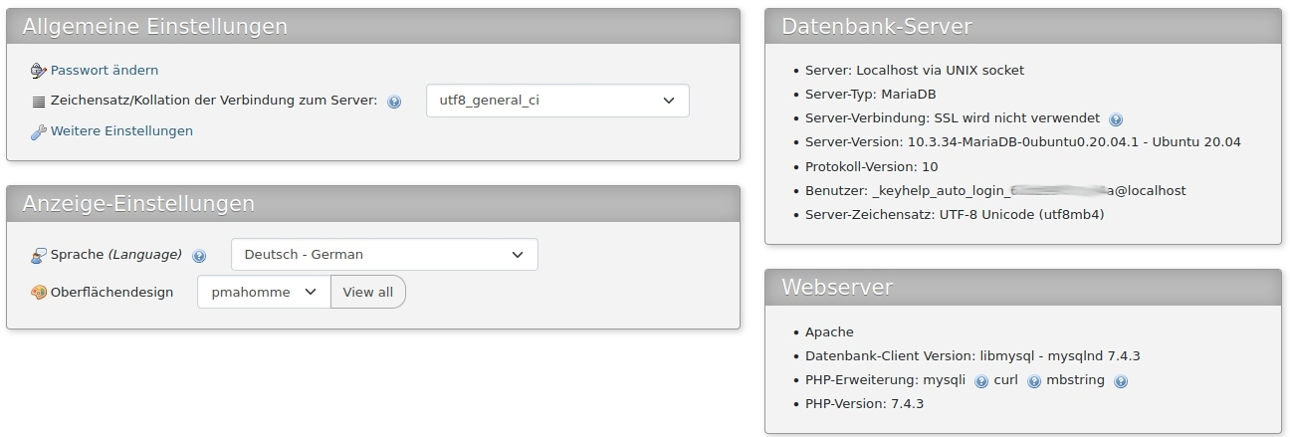This screenshot has height=437, width=1290.
Task: Click the help icon after SSL wird nicht verwendet
Action: pos(1116,119)
